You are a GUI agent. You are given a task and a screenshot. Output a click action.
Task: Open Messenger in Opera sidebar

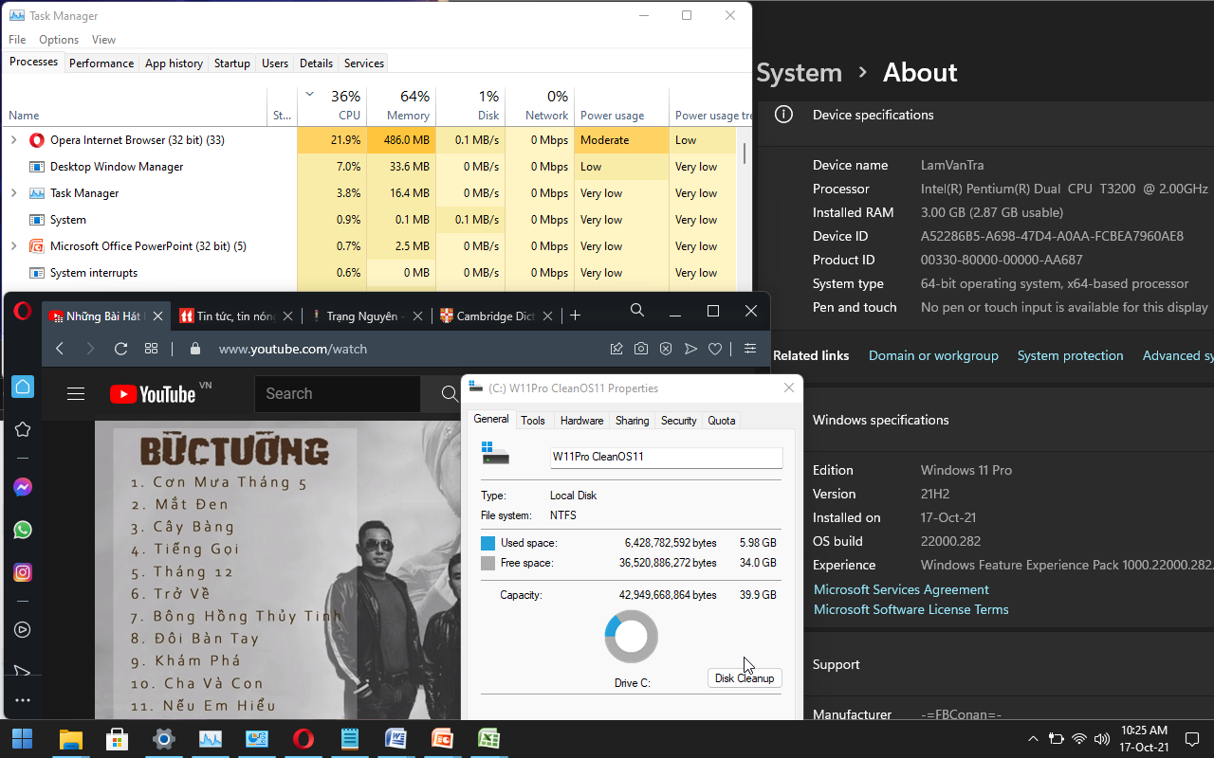[23, 487]
